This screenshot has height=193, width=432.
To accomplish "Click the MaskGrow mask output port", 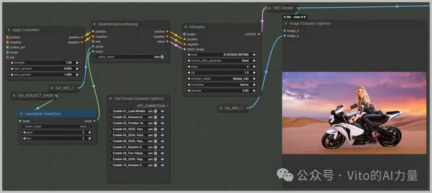I will click(94, 121).
